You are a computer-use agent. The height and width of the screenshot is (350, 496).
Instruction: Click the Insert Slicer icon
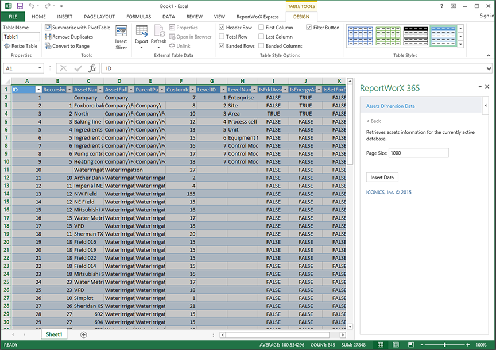coord(121,32)
